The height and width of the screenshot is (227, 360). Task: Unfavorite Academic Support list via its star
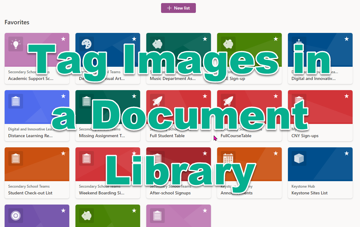click(63, 39)
